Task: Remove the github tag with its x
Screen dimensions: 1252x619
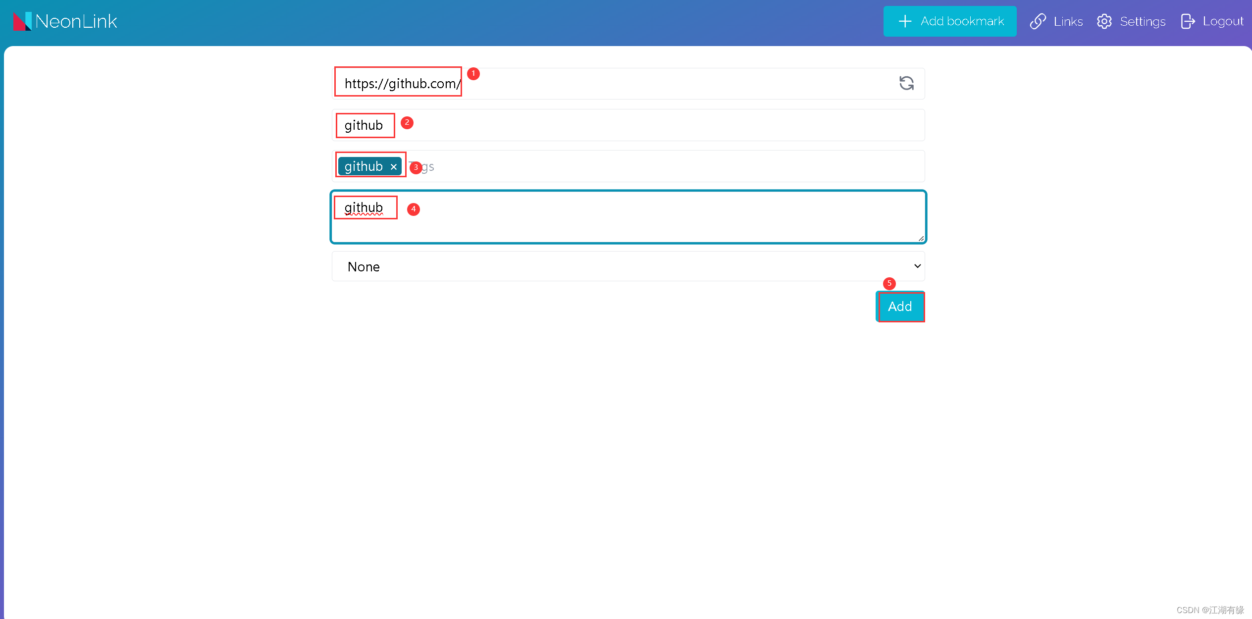Action: click(x=394, y=167)
